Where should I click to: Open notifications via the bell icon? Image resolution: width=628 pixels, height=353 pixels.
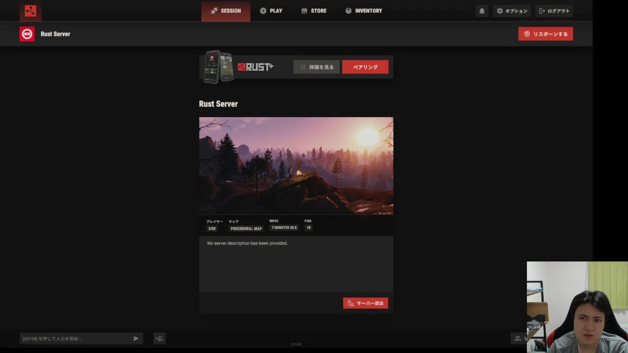pos(482,11)
